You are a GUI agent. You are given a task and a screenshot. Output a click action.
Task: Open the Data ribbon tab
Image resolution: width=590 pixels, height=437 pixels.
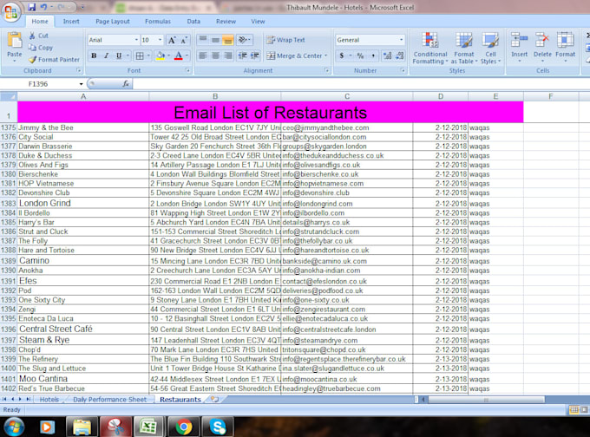193,22
